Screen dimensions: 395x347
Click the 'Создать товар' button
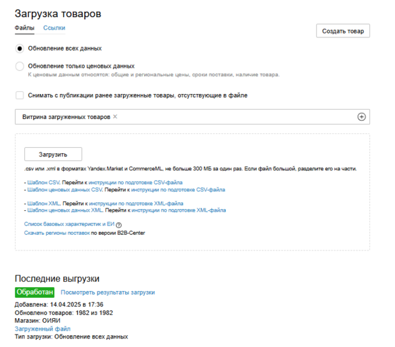(343, 31)
